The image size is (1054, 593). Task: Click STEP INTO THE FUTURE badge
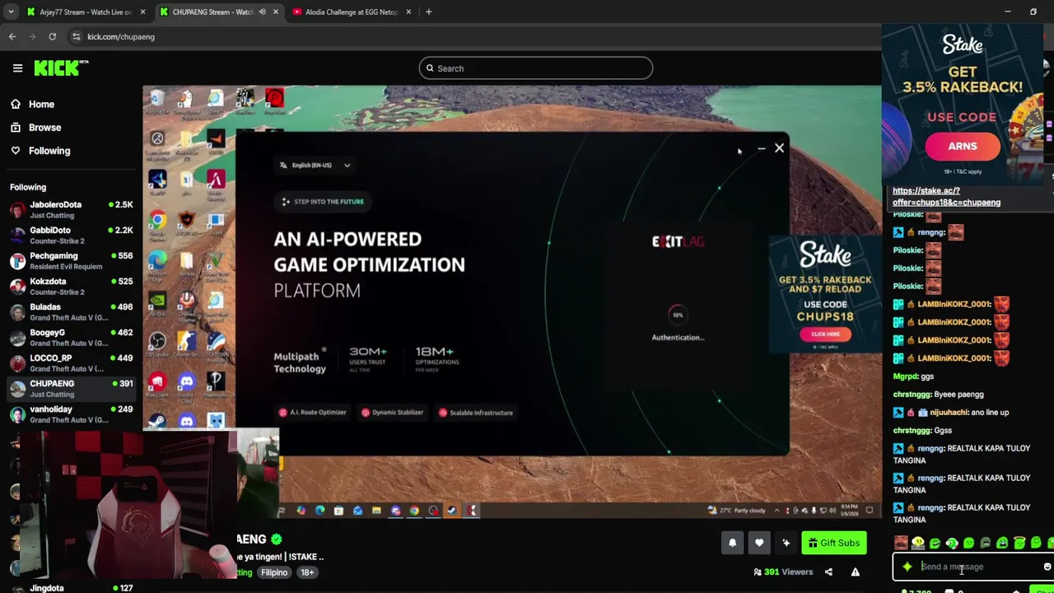tap(322, 202)
